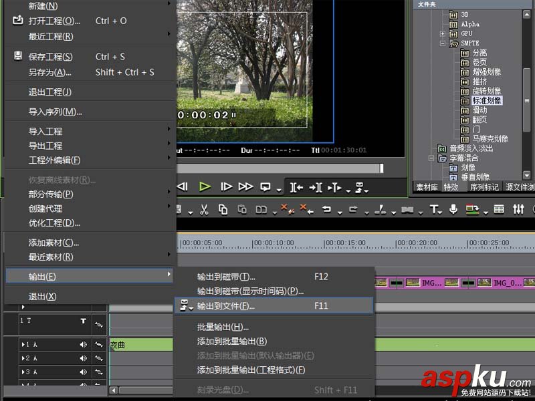Mute audio track 2 A speaker
Viewport: 535px width, 401px height.
[83, 358]
